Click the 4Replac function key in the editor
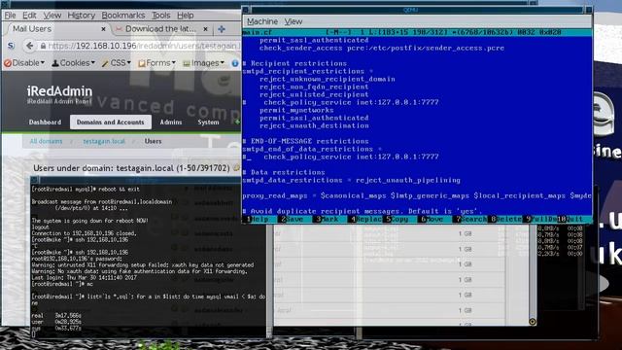Viewport: 622px width, 350px height. [x=364, y=219]
